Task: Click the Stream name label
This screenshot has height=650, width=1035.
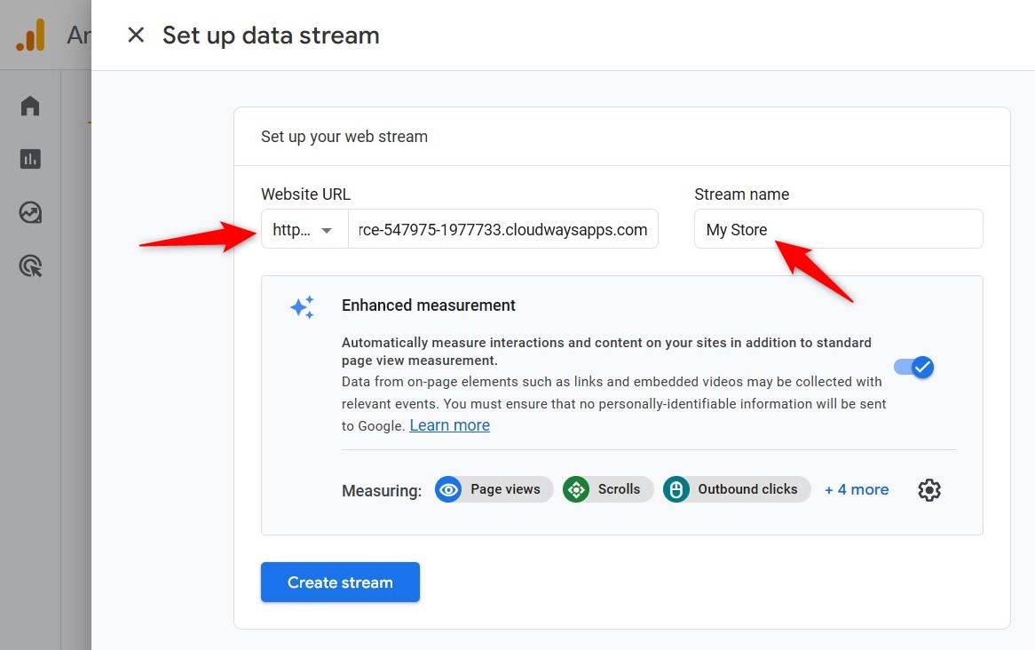Action: tap(742, 194)
